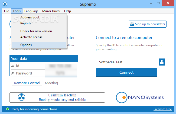
Task: Click the Password key icon
Action: pyautogui.click(x=12, y=73)
